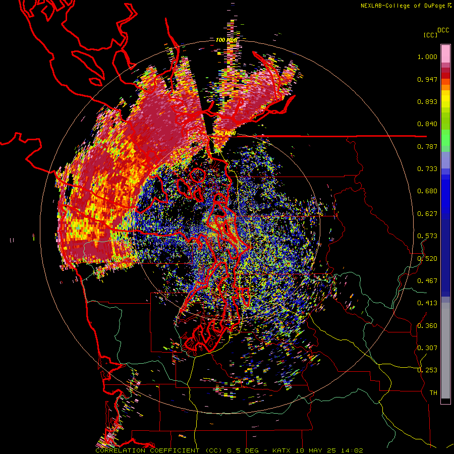454x454 pixels.
Task: Click the KATX station identifier in footer
Action: tap(281, 450)
